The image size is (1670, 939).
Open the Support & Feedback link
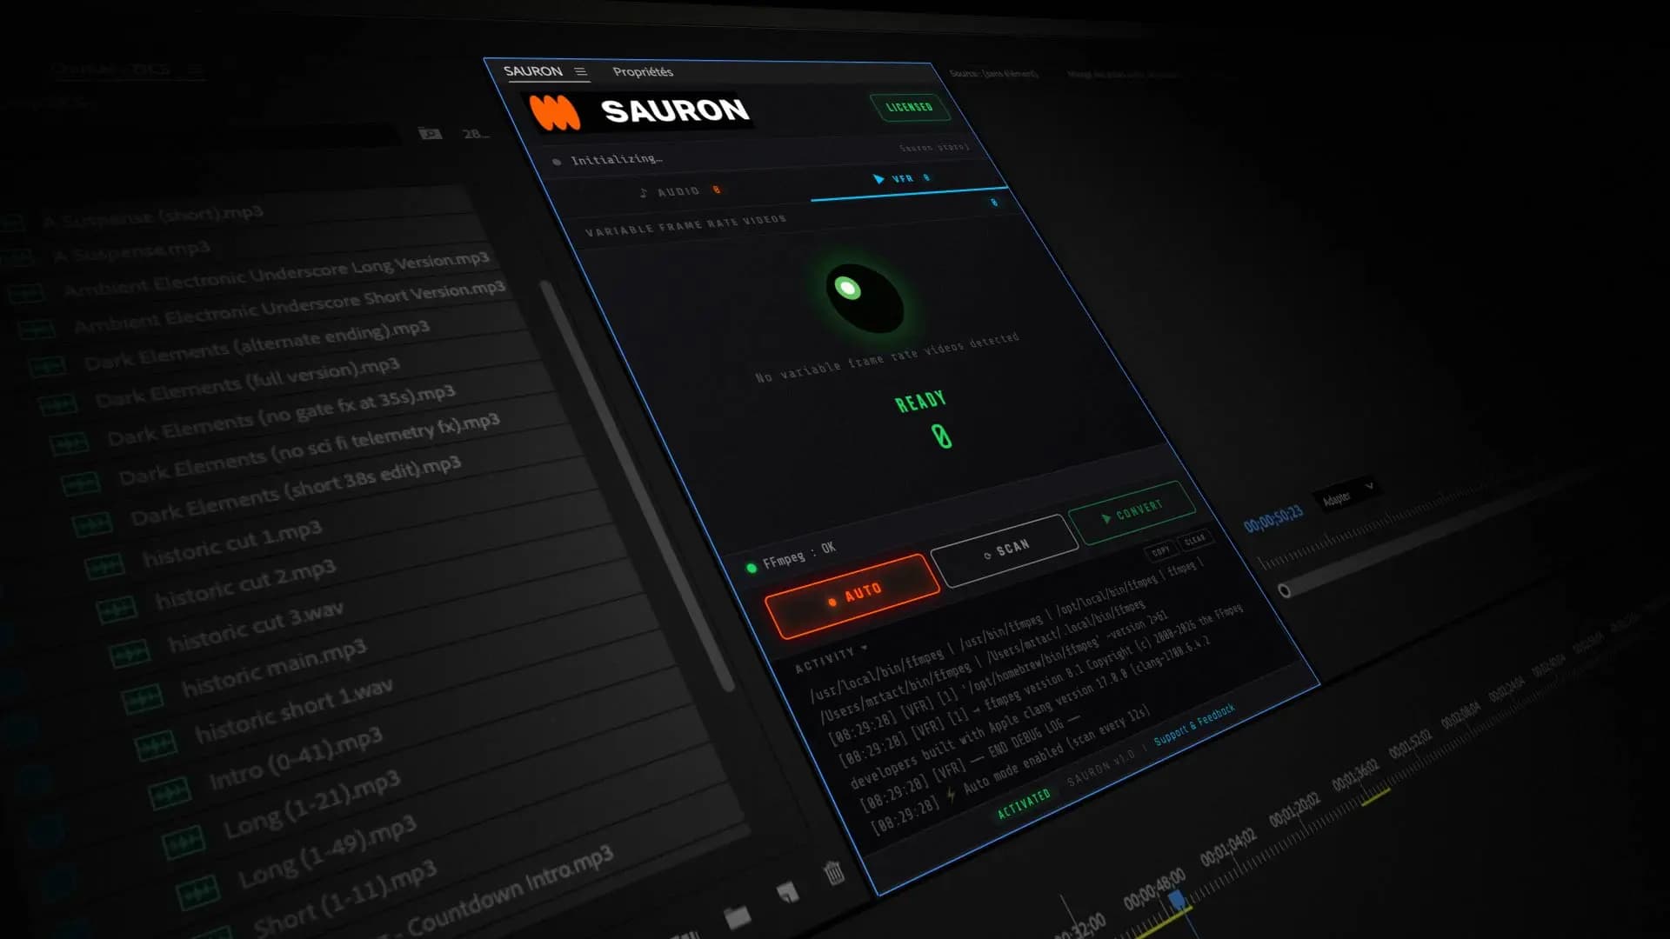[x=1194, y=725]
